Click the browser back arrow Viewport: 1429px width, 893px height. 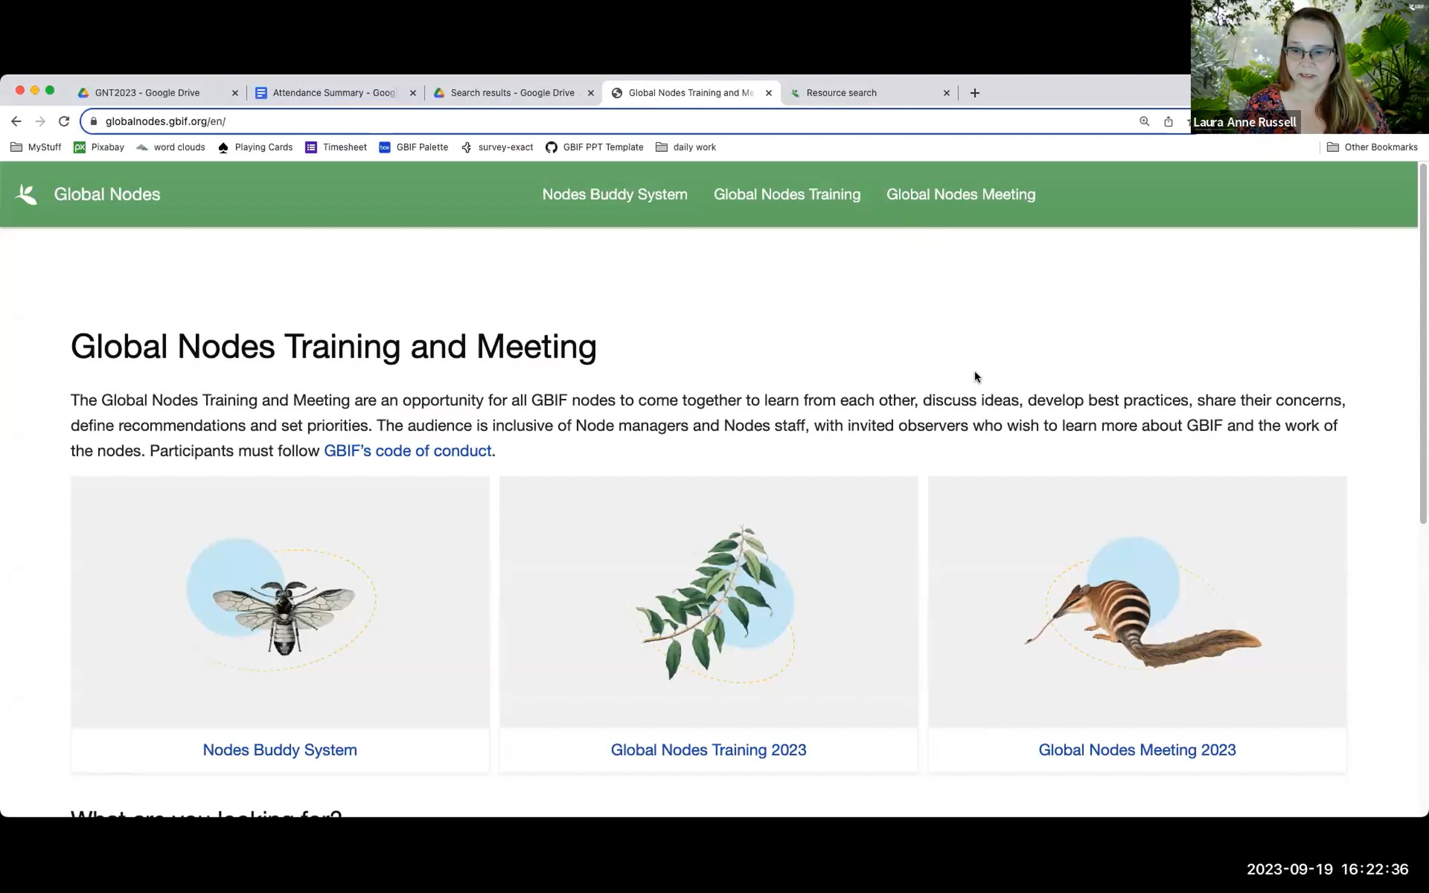click(x=16, y=121)
